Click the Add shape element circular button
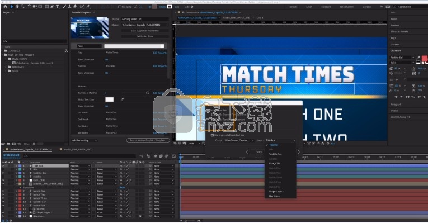The width and height of the screenshot is (428, 223). [192, 7]
